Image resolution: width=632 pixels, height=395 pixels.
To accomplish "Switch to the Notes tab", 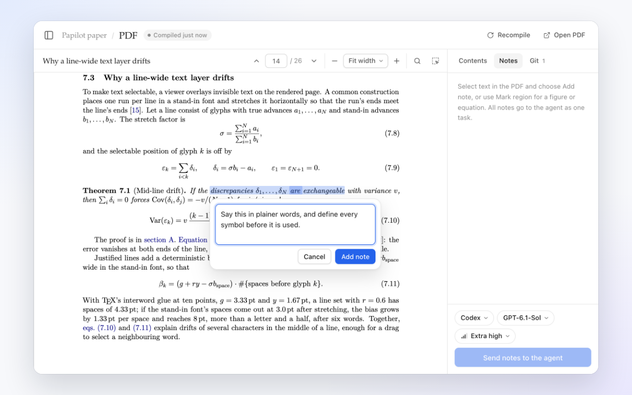I will point(508,61).
